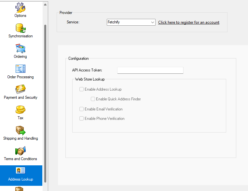This screenshot has height=191, width=248.
Task: Select Terms and Conditions handshake icon
Action: (21, 151)
